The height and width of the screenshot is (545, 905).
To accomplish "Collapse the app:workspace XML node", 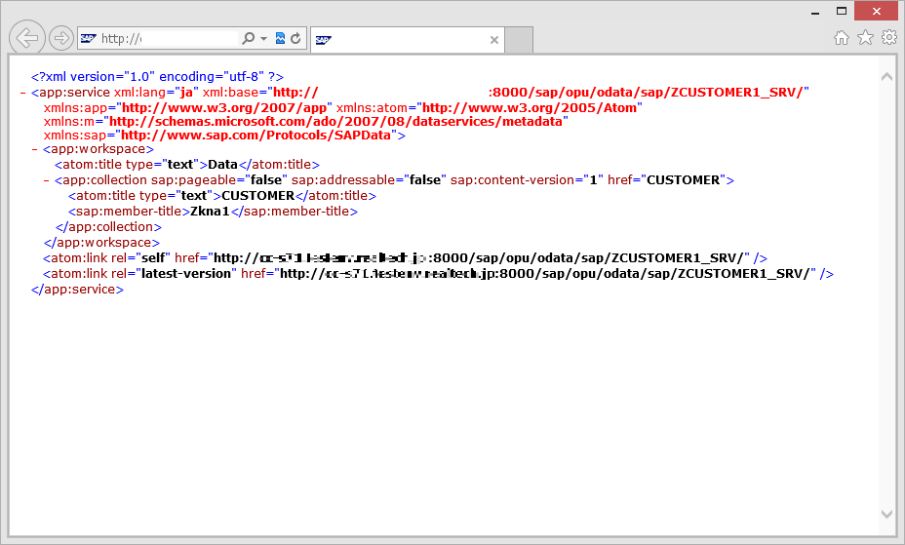I will [34, 149].
